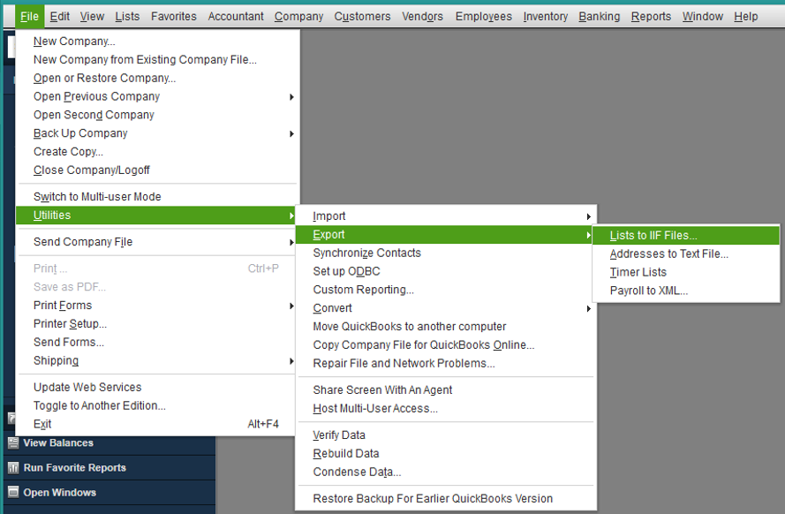Select Repair File and Network Problems...
The width and height of the screenshot is (785, 514).
pos(445,363)
